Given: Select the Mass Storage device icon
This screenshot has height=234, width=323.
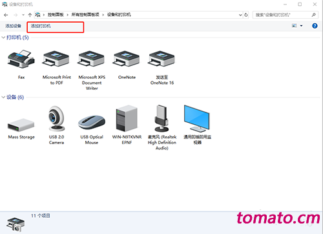Looking at the screenshot, I should pos(21,125).
